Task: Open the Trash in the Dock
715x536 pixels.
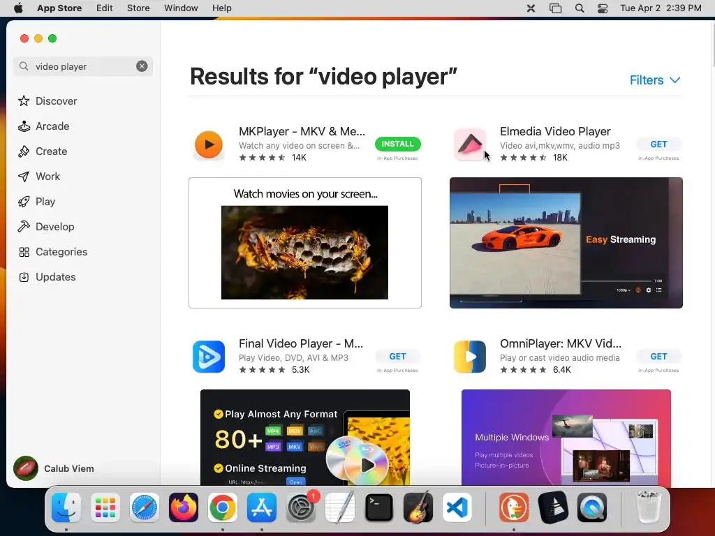Action: [x=649, y=507]
